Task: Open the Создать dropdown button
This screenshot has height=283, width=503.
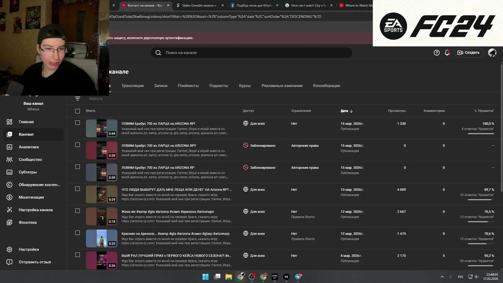Action: coord(468,53)
